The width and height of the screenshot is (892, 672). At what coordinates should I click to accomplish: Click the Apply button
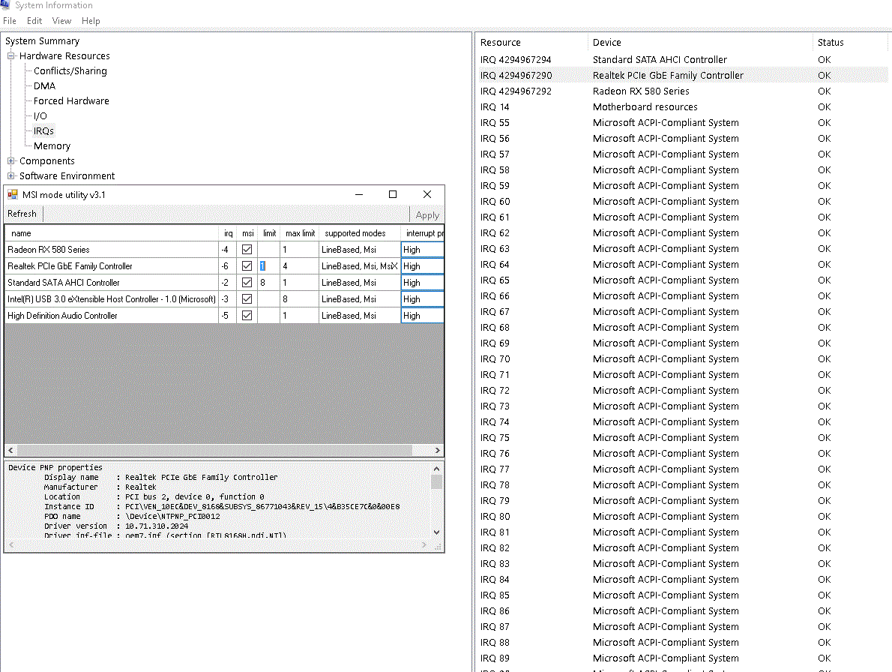(427, 214)
